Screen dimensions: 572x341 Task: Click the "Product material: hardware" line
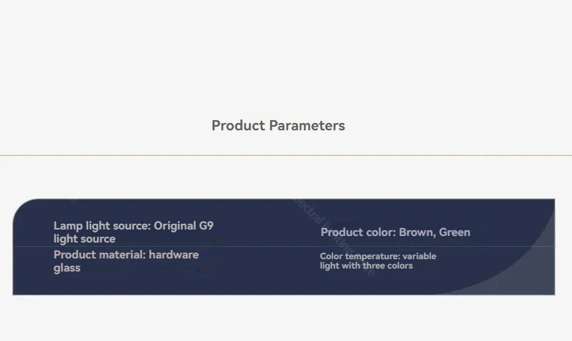click(x=126, y=255)
